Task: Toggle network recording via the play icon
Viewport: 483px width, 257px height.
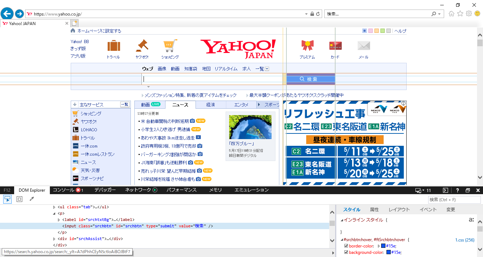Action: pyautogui.click(x=155, y=190)
